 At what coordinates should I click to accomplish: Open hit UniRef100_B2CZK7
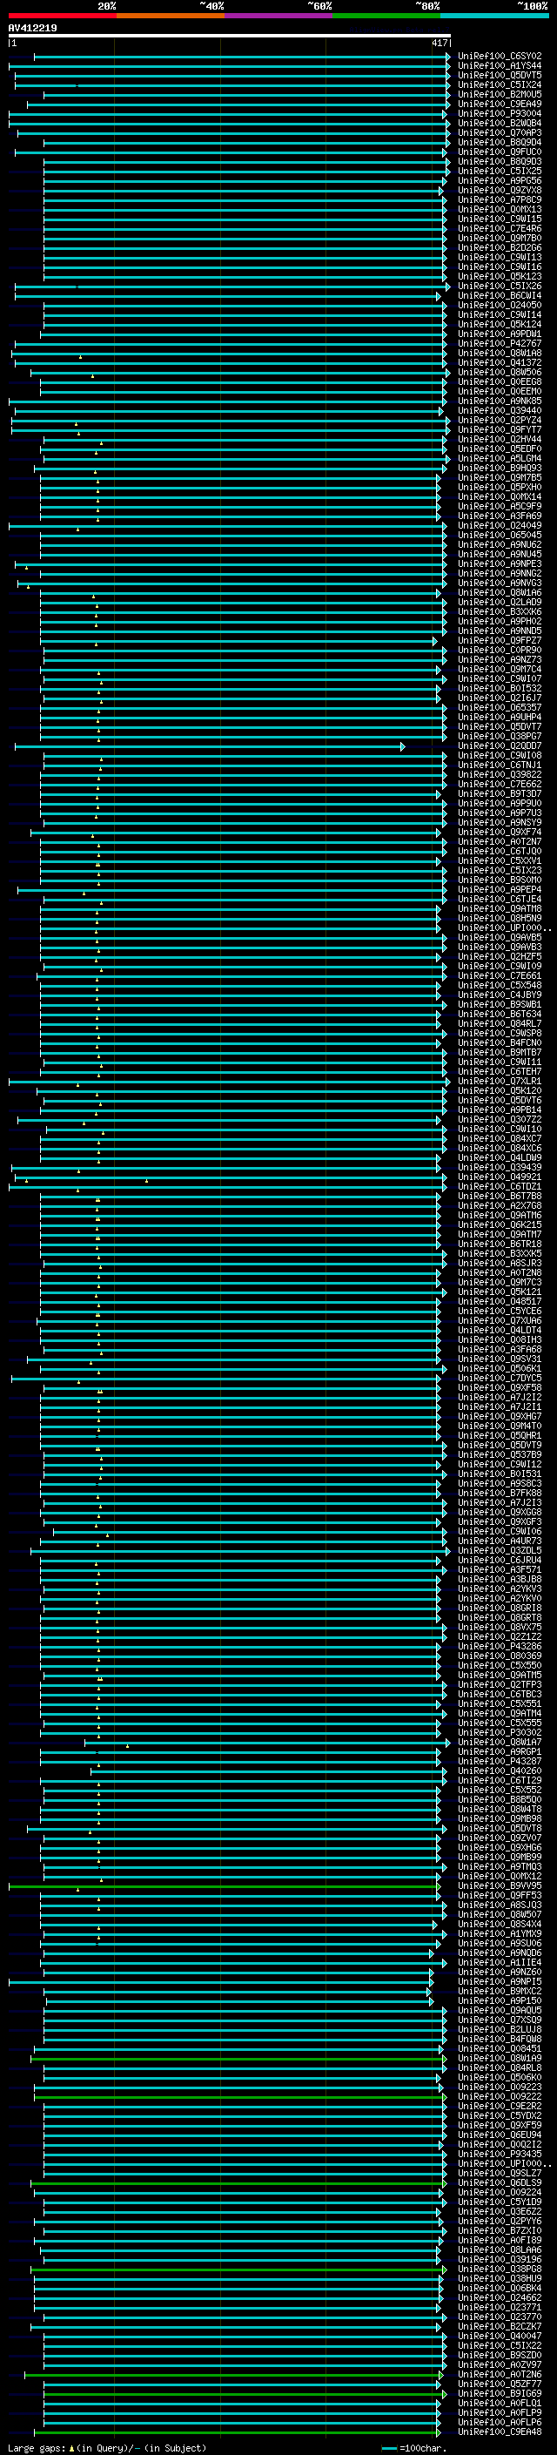500,2326
